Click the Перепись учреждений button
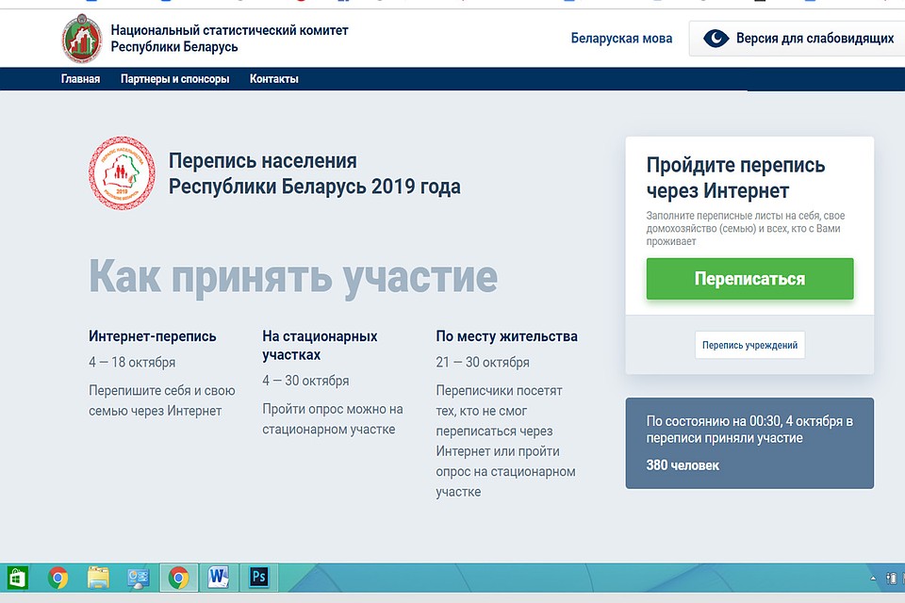The image size is (905, 603). (749, 345)
